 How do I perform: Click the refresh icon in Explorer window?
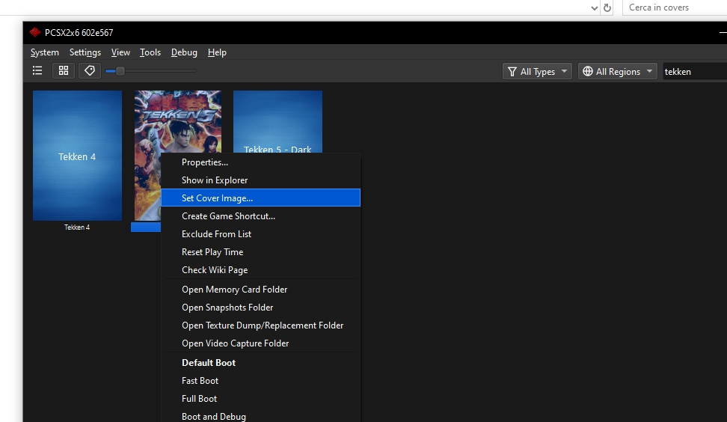pos(607,7)
